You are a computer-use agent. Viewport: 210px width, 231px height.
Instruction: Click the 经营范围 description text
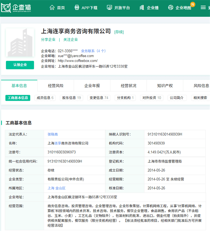(124, 216)
